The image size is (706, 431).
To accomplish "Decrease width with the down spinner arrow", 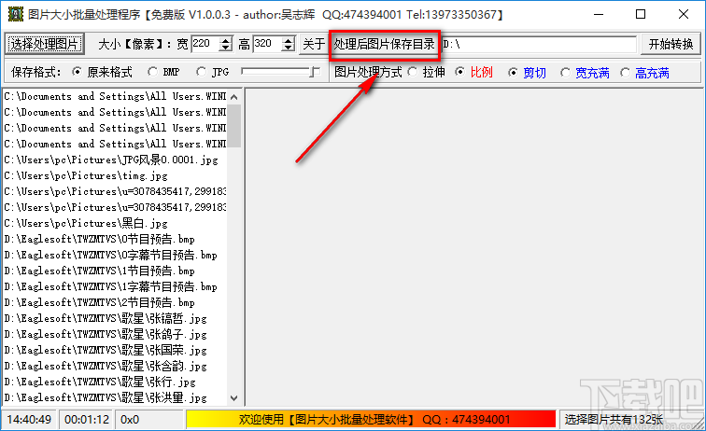I will click(x=226, y=49).
